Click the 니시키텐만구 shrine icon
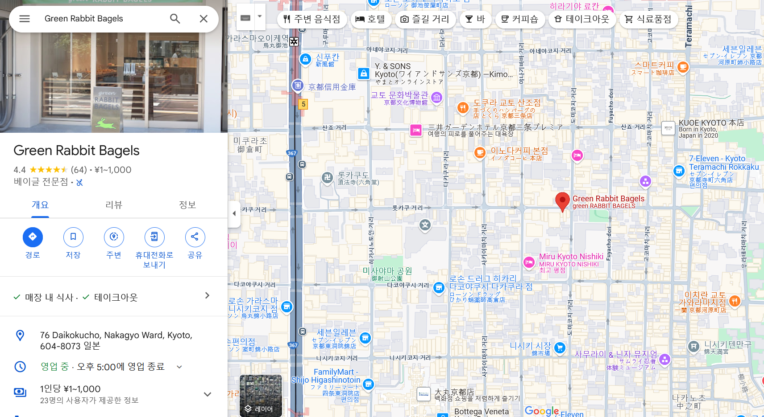 pos(693,346)
